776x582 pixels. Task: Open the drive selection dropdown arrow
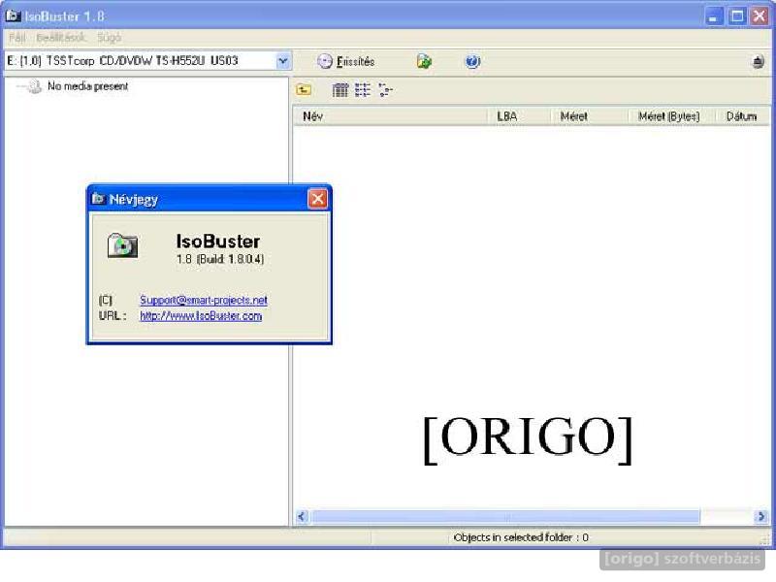282,61
